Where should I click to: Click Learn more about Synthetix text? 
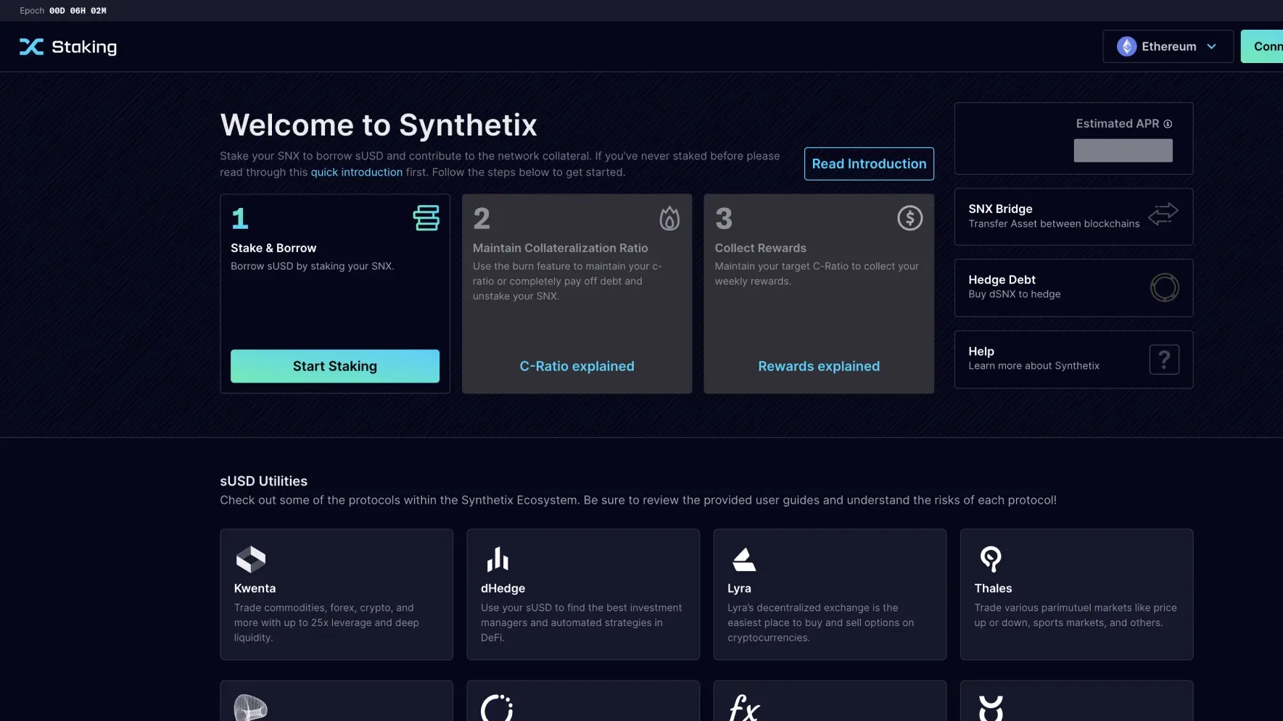(x=1034, y=366)
